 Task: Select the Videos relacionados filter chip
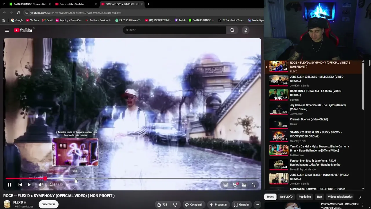pyautogui.click(x=340, y=197)
